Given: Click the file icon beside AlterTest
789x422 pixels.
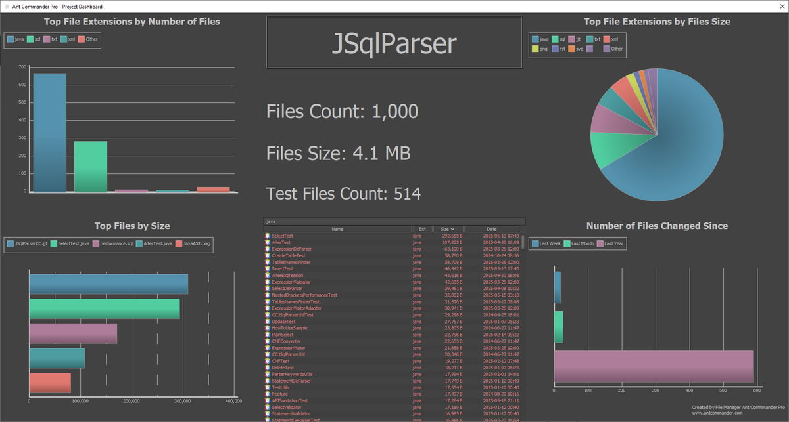Looking at the screenshot, I should click(268, 242).
